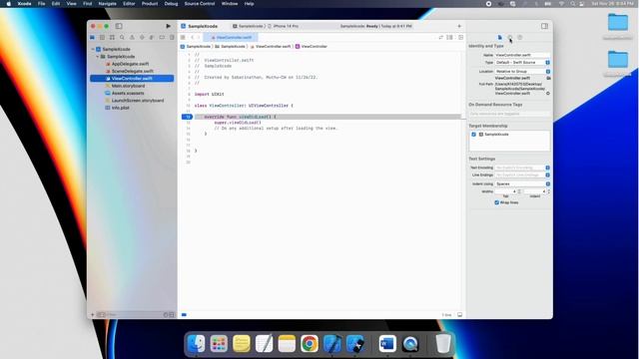Open the File menu

[x=41, y=4]
